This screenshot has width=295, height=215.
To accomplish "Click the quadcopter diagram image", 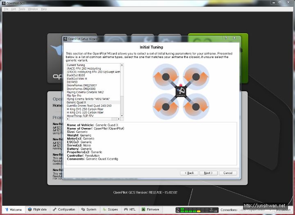I will click(x=181, y=92).
